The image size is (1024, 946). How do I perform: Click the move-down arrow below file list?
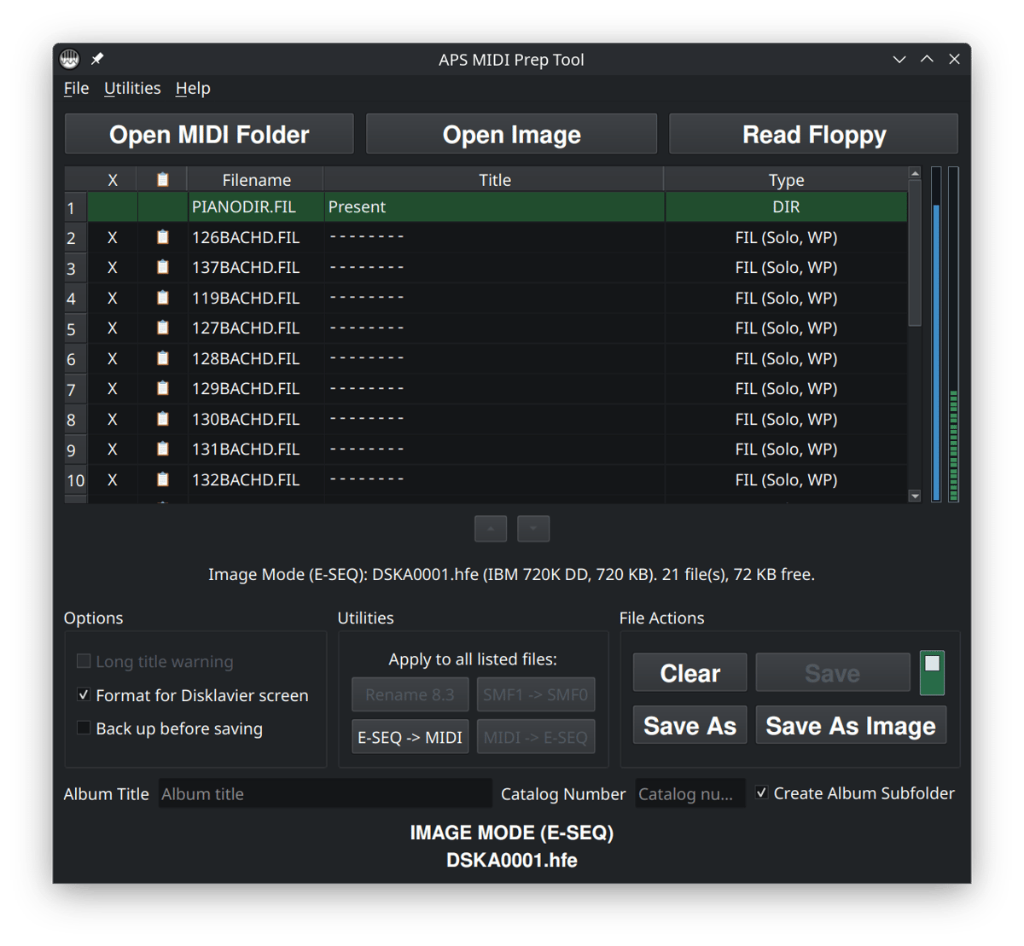(533, 529)
